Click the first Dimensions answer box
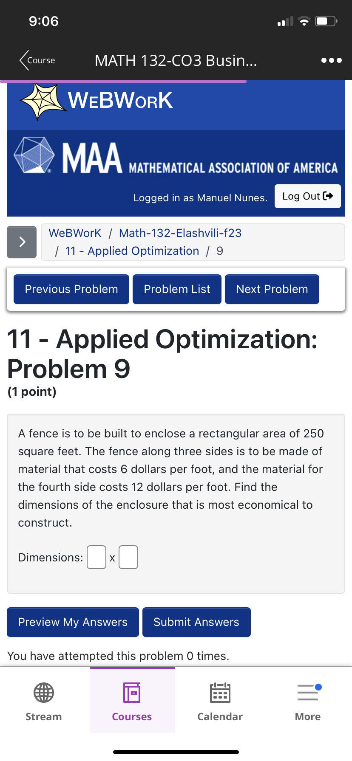This screenshot has height=761, width=352. pyautogui.click(x=96, y=557)
